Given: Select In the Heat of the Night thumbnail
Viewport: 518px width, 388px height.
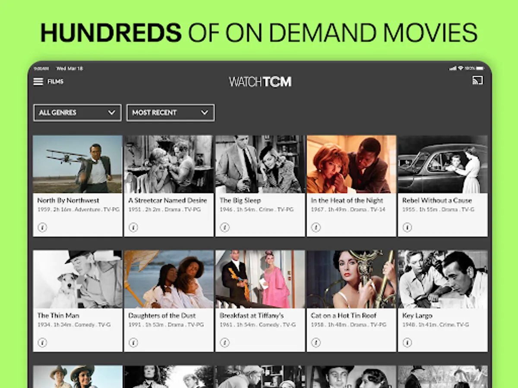Looking at the screenshot, I should [351, 164].
